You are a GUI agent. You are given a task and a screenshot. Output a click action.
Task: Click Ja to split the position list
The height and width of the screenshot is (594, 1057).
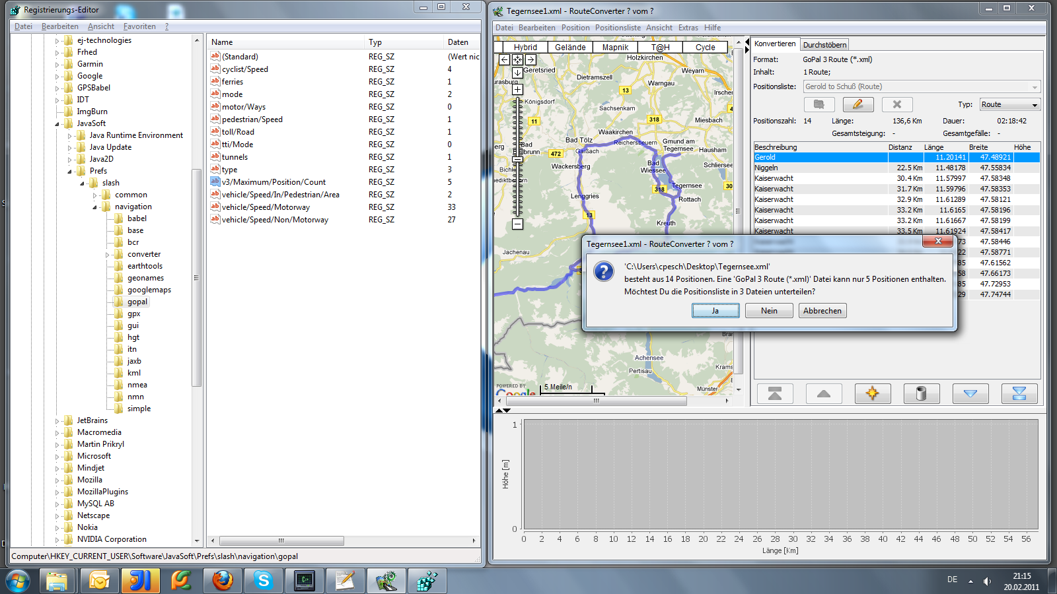(715, 311)
